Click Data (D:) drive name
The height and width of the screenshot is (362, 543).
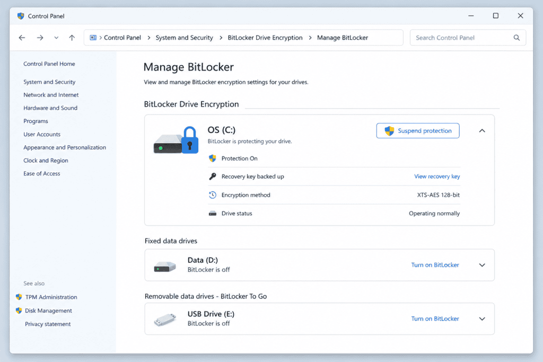coord(203,260)
